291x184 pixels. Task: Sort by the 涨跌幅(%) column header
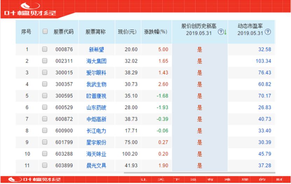point(155,32)
